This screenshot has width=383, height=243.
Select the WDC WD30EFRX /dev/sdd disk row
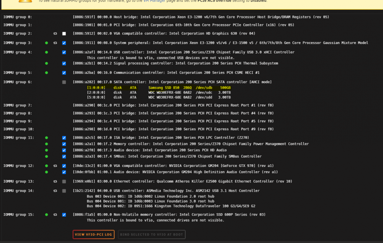point(159,97)
